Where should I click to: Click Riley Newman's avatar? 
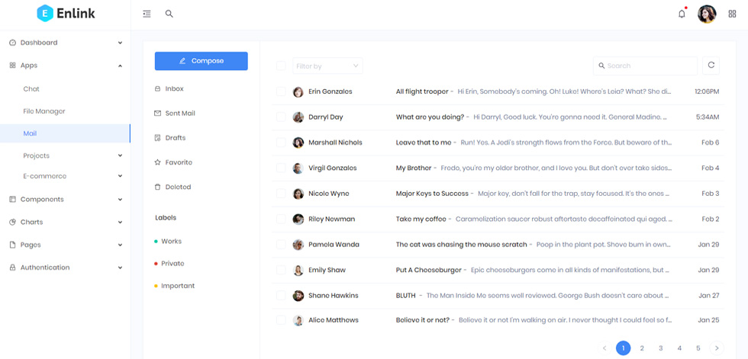298,219
